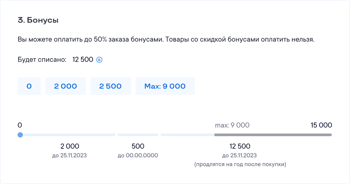
Task: Click the note продлятся на год после покупки
Action: (x=240, y=164)
